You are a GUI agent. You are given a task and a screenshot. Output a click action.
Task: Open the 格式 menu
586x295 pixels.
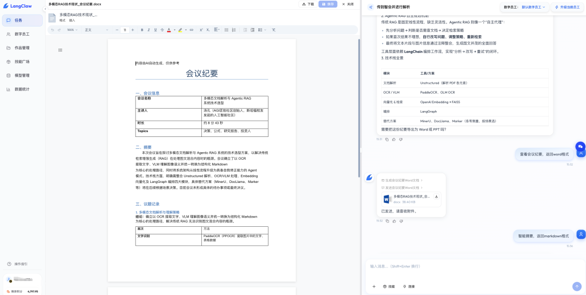62,20
